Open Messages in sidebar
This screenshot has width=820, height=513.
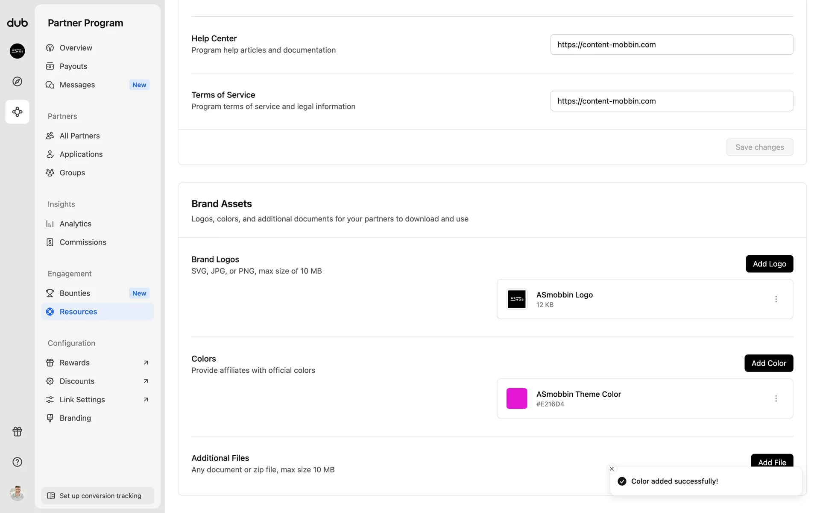77,85
